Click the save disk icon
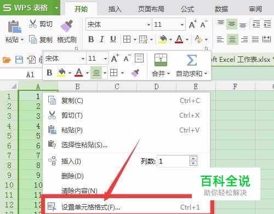274x214 pixels. [x=19, y=60]
